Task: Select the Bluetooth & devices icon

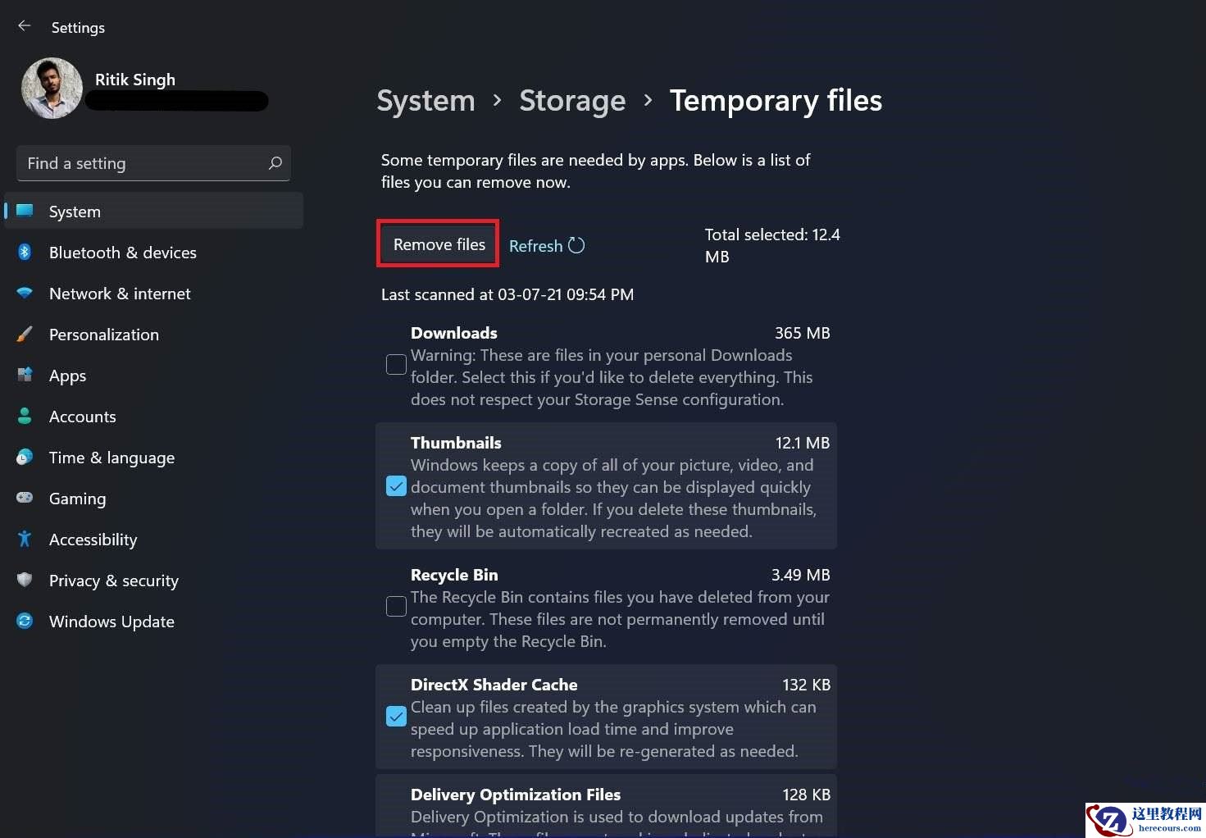Action: pos(25,252)
